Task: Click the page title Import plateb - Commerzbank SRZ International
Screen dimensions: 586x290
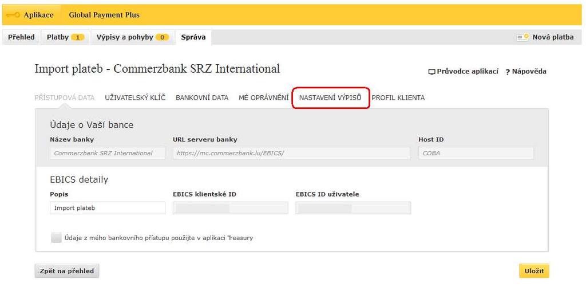Action: (157, 69)
